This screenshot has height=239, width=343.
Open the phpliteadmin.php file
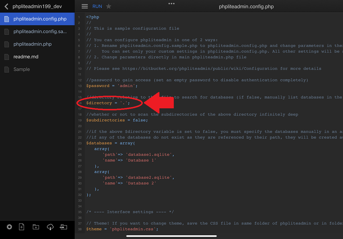tap(37, 44)
